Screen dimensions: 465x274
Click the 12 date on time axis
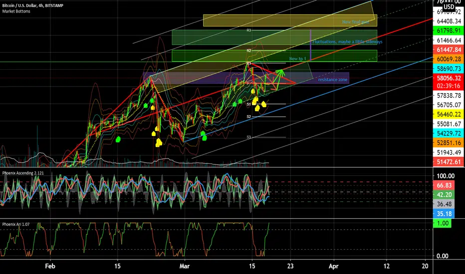pyautogui.click(x=386, y=266)
